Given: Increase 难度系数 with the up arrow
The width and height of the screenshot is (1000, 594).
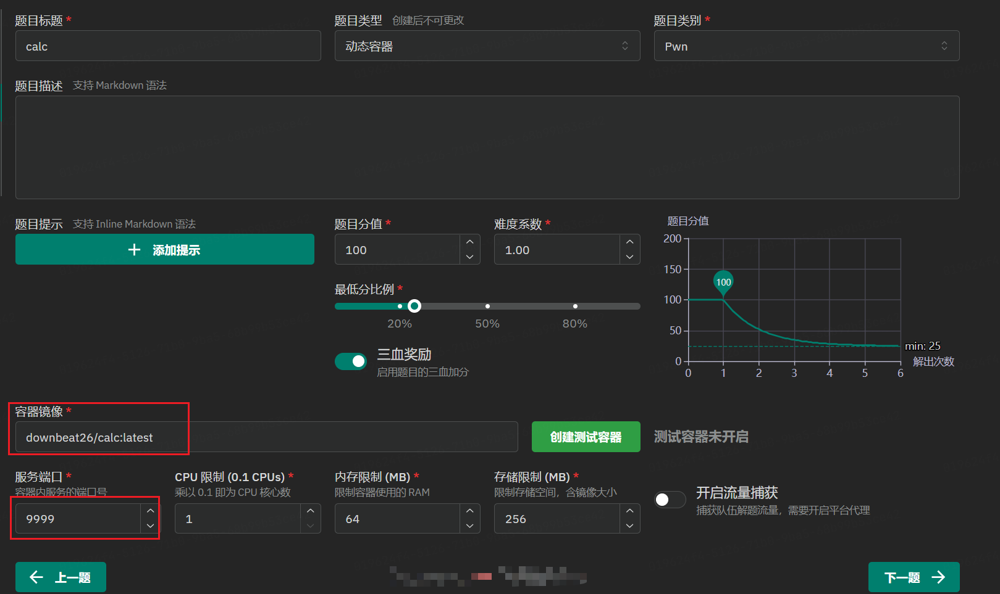Looking at the screenshot, I should point(629,242).
